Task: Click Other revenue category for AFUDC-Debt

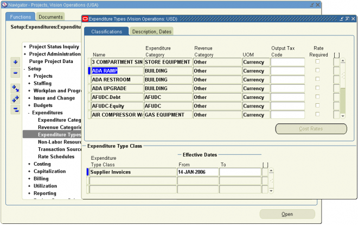Action: coord(217,97)
